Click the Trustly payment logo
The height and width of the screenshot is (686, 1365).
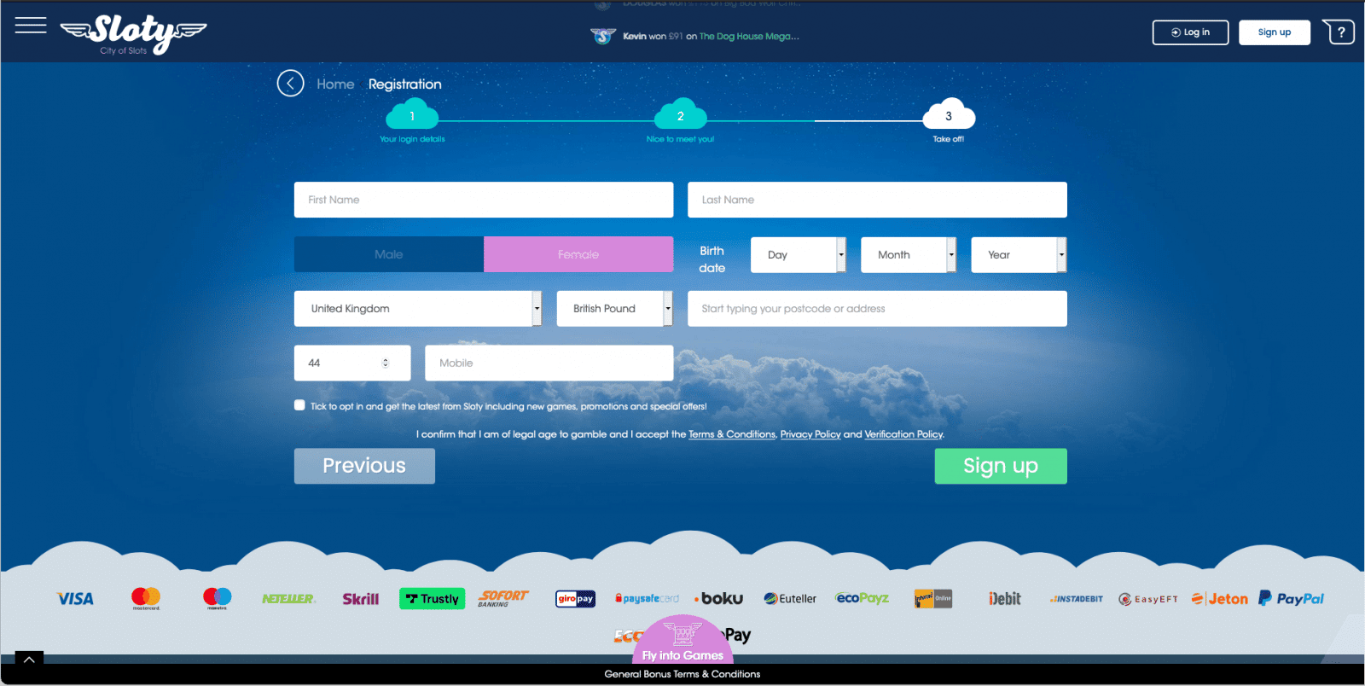[x=433, y=599]
